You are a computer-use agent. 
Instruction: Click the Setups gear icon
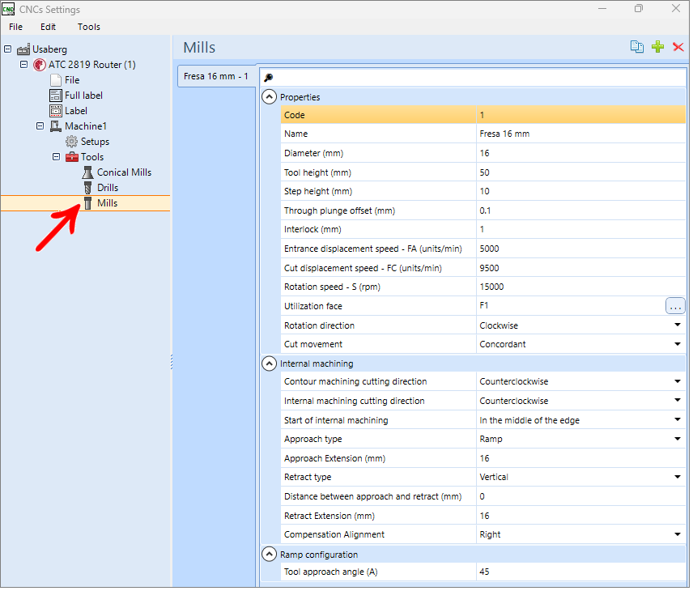(x=71, y=142)
